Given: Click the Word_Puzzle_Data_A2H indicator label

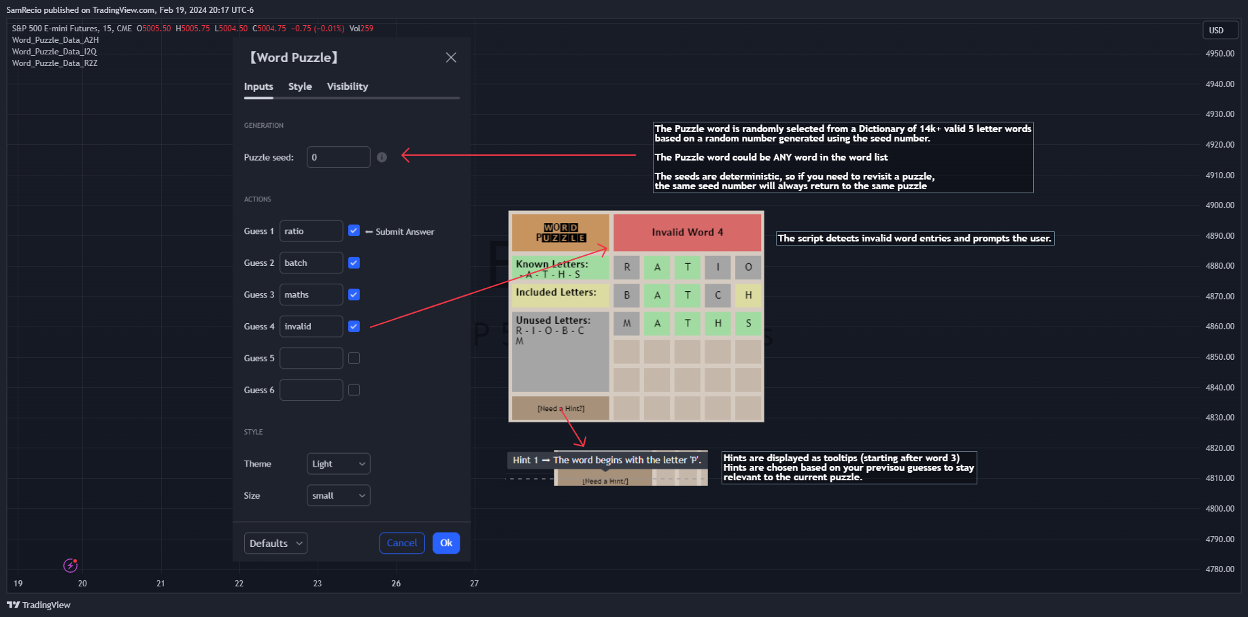Looking at the screenshot, I should point(55,40).
